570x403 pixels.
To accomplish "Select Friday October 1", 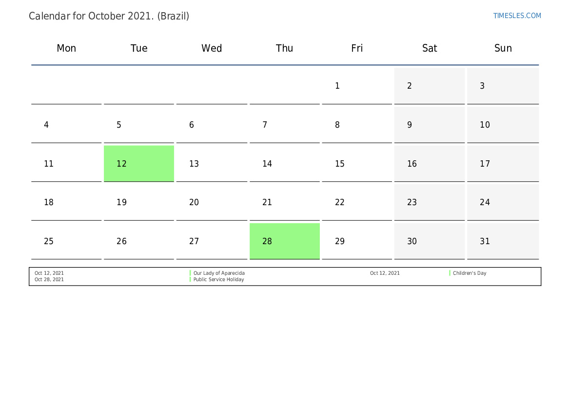I will pos(357,86).
